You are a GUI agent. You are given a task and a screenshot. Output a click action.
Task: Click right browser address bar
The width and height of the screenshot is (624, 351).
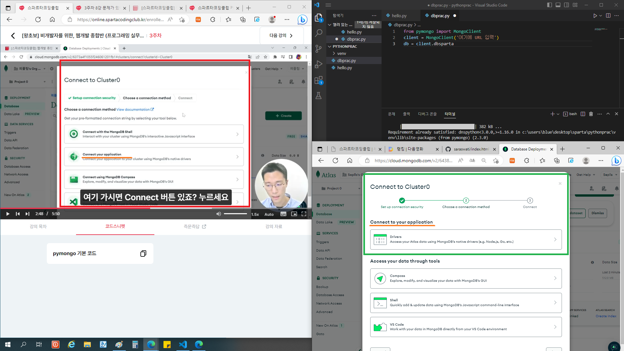pos(413,161)
